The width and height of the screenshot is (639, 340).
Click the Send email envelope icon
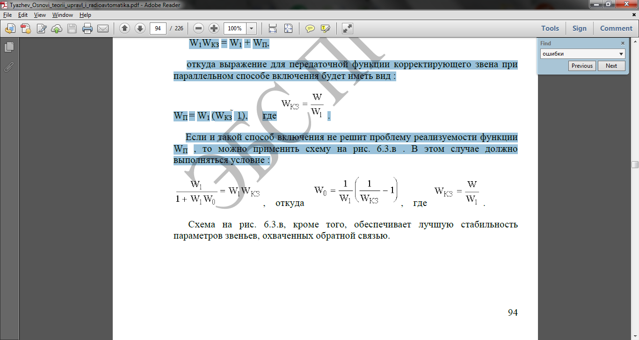point(103,28)
